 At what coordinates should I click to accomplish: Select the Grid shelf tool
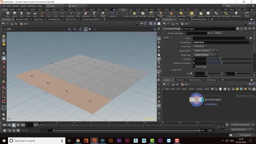coord(35,14)
